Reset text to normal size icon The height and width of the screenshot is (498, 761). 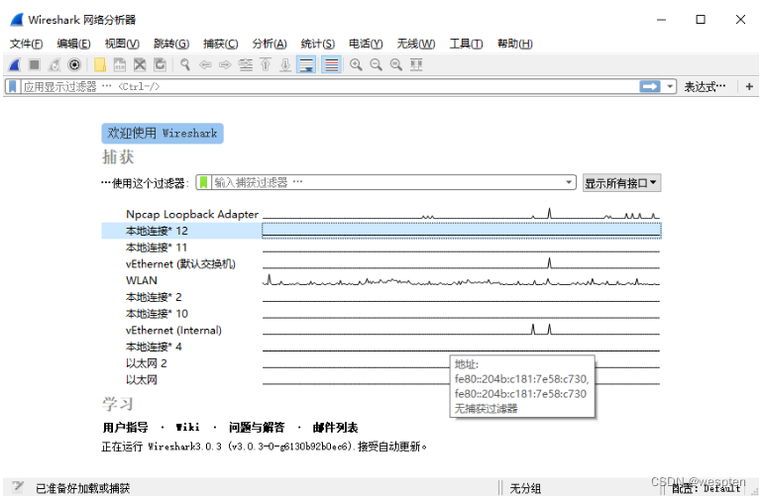tap(396, 64)
